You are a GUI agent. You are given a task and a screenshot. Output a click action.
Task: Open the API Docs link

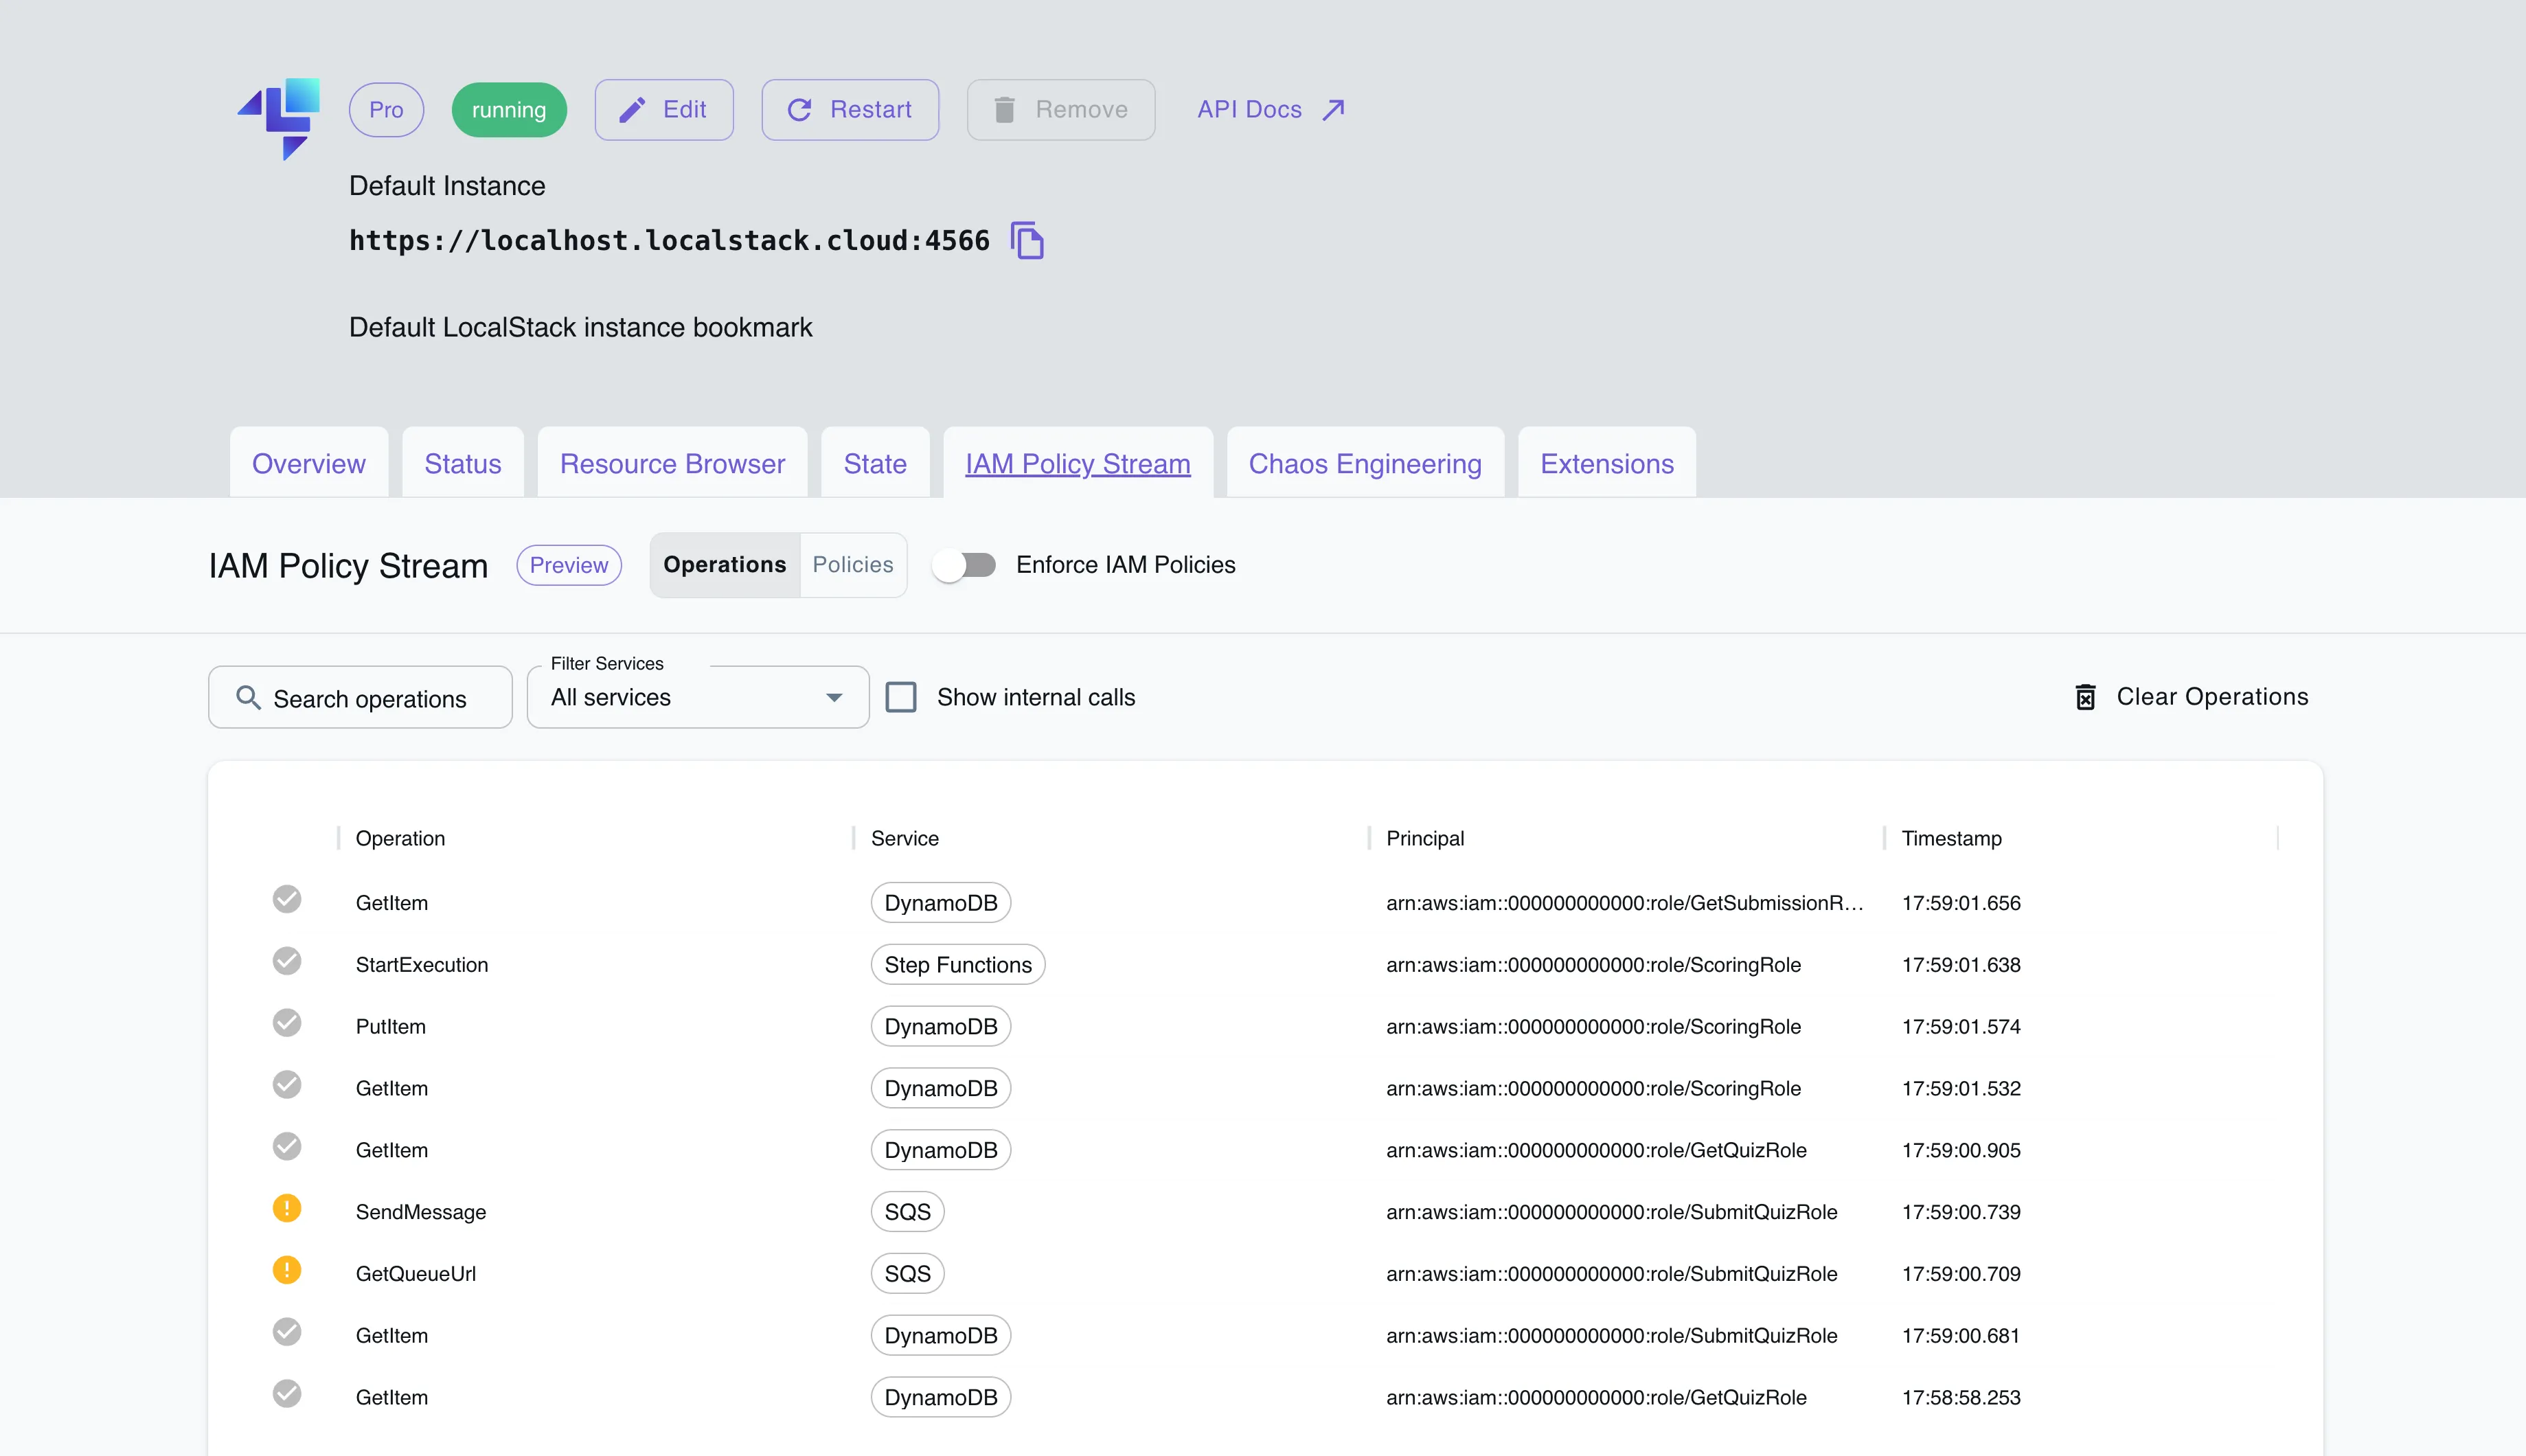[1250, 109]
